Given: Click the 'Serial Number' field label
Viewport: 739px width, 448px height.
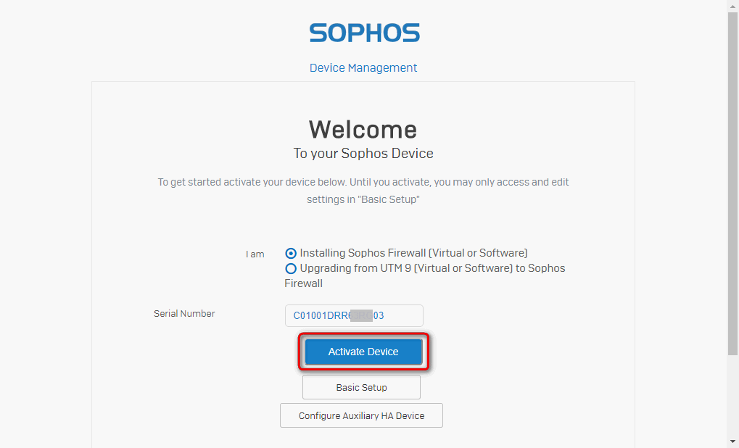Looking at the screenshot, I should click(x=184, y=314).
